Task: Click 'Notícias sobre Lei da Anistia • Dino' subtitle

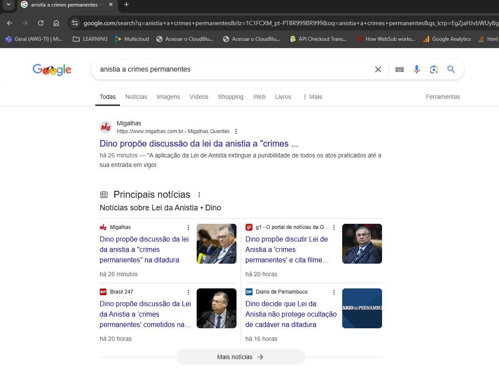Action: coord(160,208)
